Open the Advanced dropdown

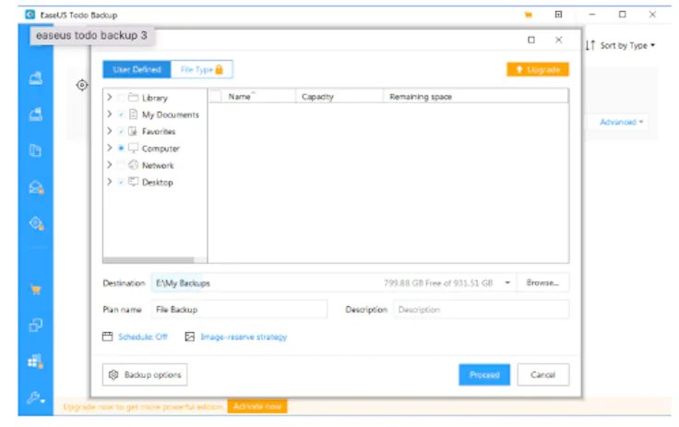click(x=621, y=122)
